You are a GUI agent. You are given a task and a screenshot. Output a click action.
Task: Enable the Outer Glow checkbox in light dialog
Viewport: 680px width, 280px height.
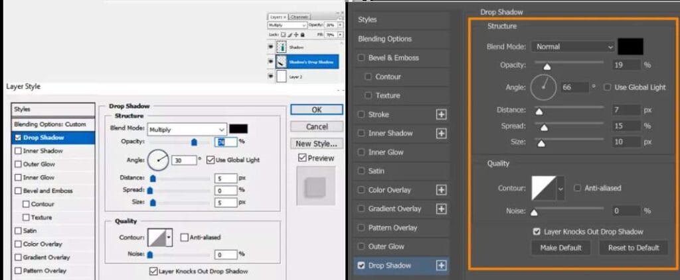[x=18, y=164]
